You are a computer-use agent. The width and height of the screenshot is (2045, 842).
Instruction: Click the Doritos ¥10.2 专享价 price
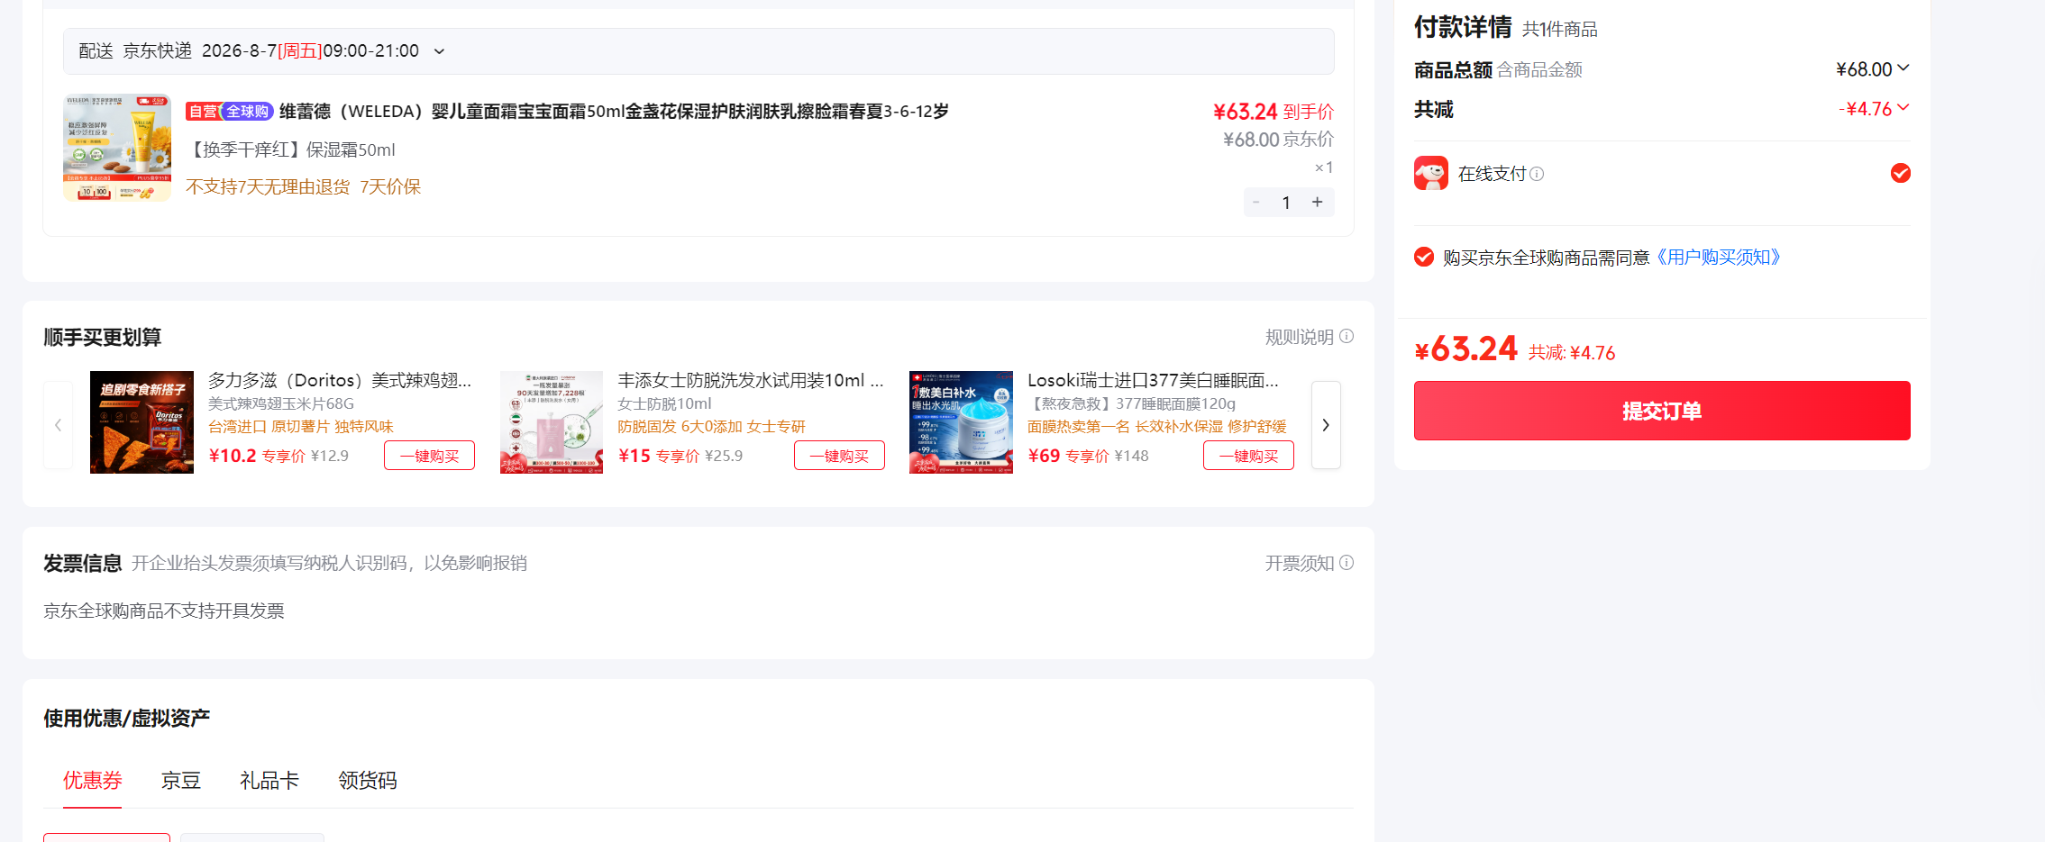click(x=257, y=456)
